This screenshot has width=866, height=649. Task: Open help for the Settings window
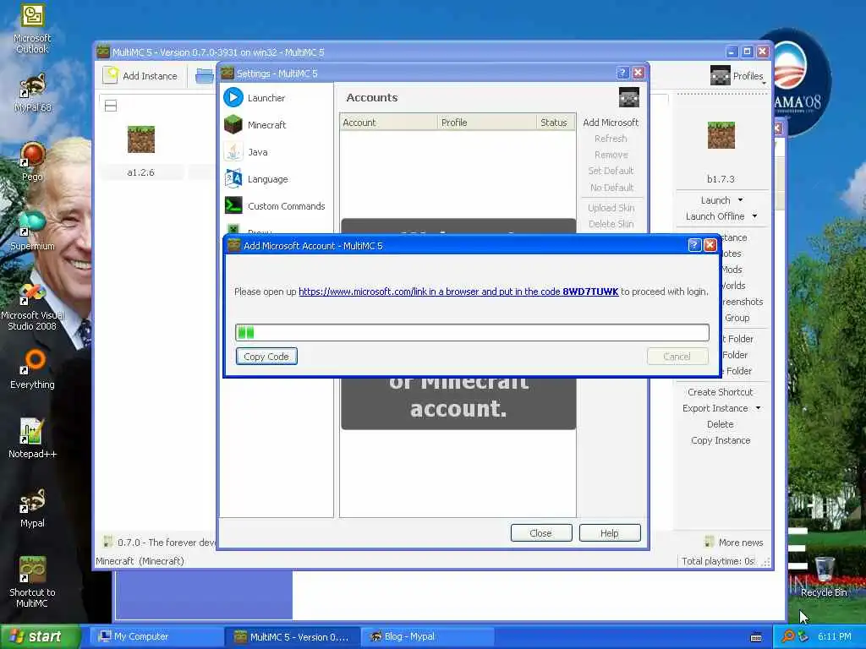pyautogui.click(x=622, y=73)
